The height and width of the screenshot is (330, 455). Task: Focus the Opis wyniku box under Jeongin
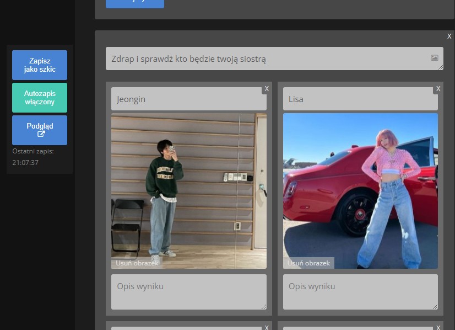coord(188,292)
